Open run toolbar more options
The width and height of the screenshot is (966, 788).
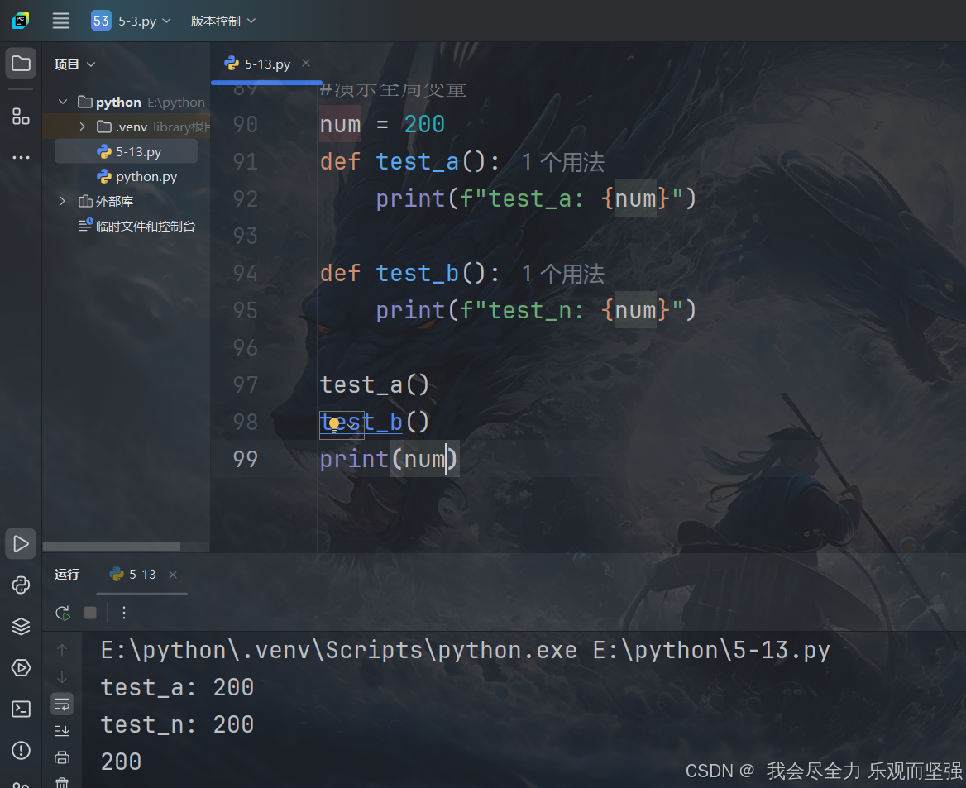tap(124, 613)
